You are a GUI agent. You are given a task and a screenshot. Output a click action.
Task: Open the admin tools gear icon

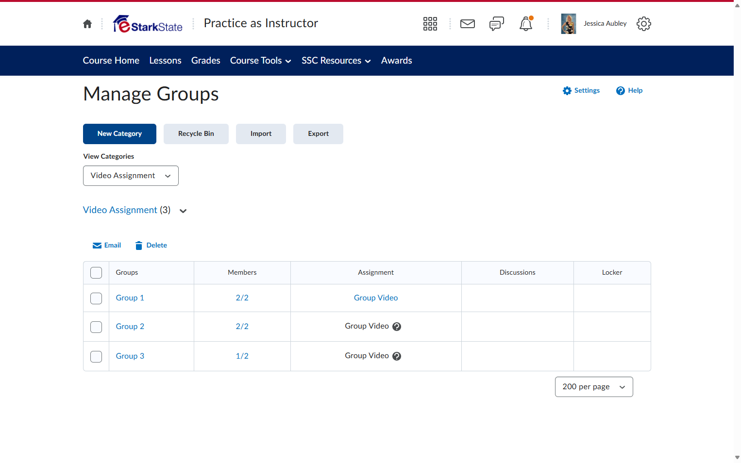pos(644,24)
